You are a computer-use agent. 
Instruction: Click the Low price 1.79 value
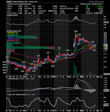click(20, 11)
